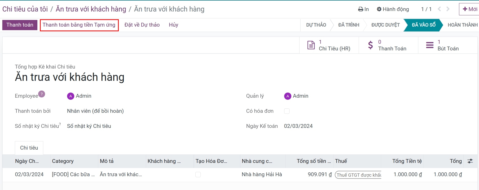Toggle the Có hóa đơn checkbox
Screen dimensions: 479x190
coord(287,111)
